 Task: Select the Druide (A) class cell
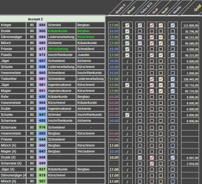pos(13,157)
